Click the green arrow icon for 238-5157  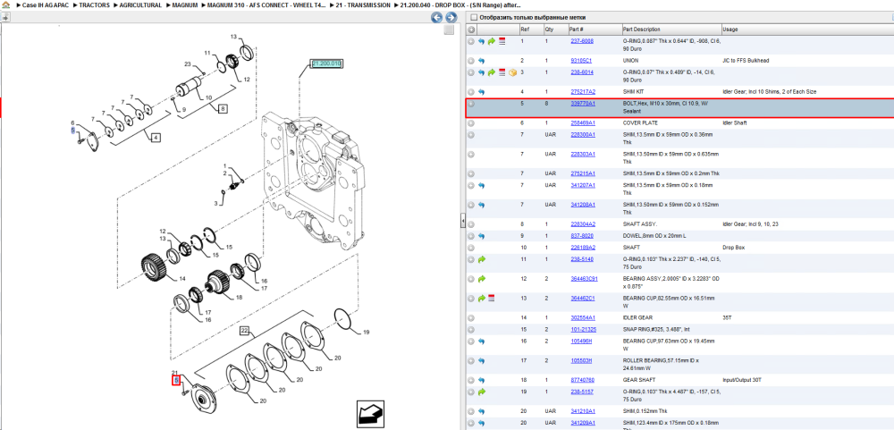point(481,392)
